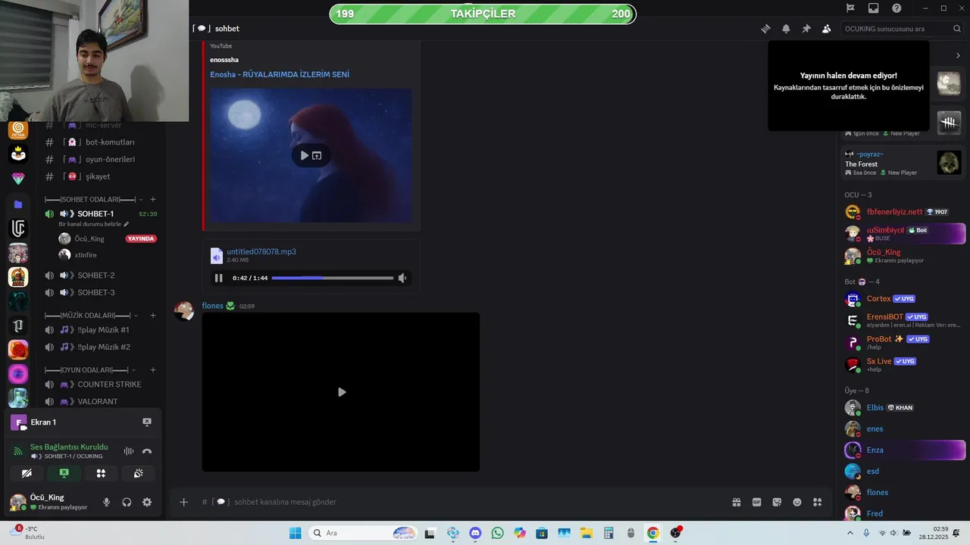
Task: Stop the stream next to Ekran 1
Action: (x=147, y=422)
